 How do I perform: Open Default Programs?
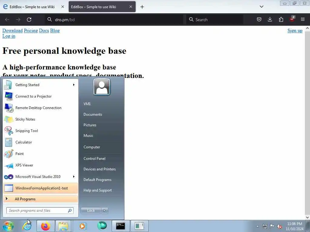tap(97, 180)
